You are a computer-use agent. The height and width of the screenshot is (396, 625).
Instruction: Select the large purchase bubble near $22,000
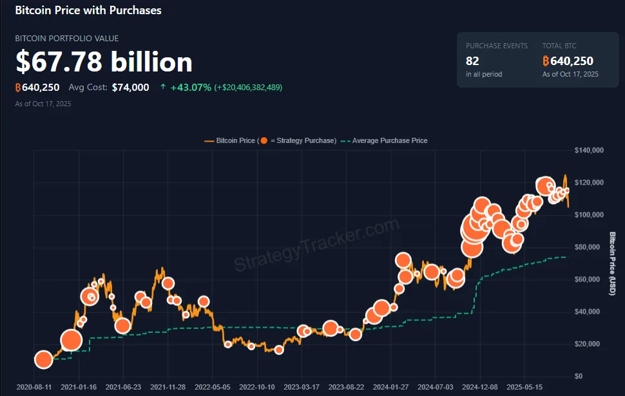[x=72, y=341]
